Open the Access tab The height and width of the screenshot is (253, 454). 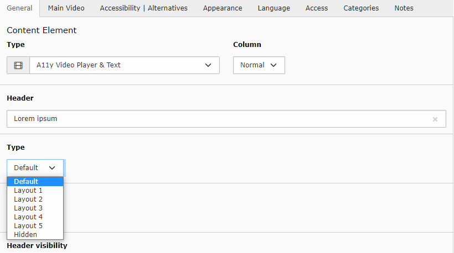pyautogui.click(x=317, y=8)
